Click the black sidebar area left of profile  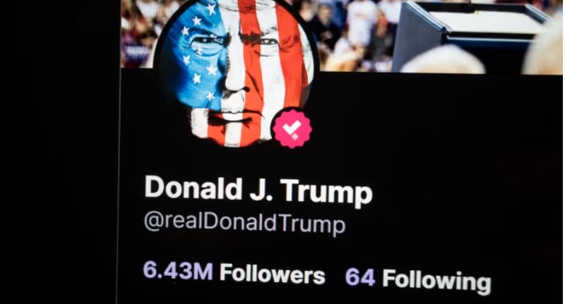point(58,152)
